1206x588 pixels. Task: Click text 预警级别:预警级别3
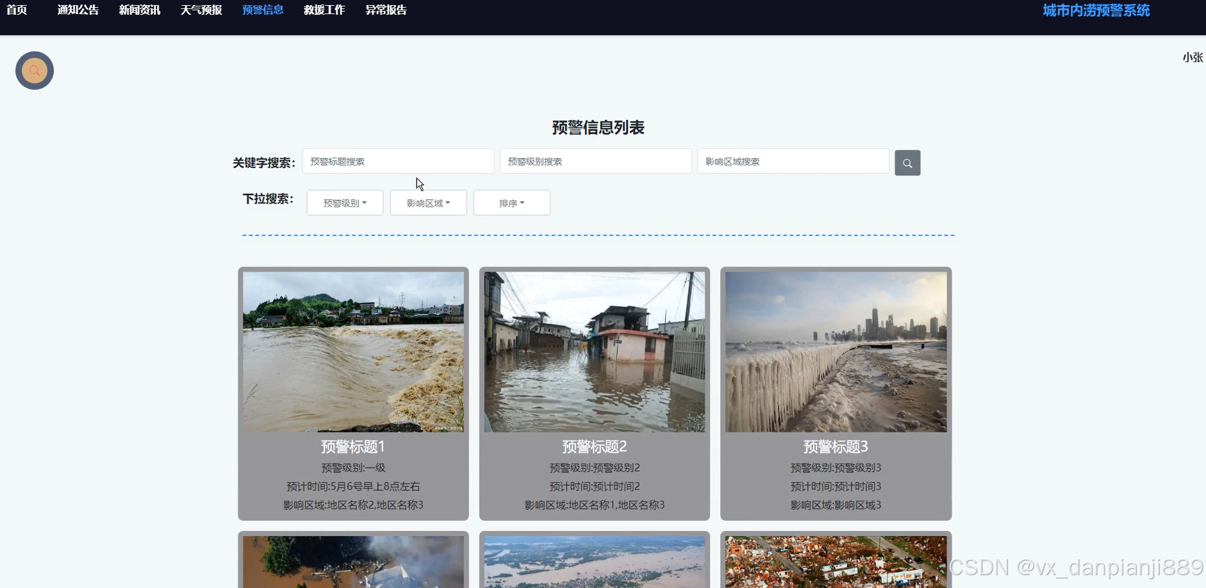836,468
